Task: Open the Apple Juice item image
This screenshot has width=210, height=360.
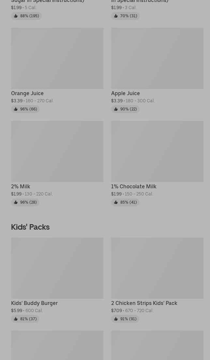Action: pyautogui.click(x=157, y=58)
